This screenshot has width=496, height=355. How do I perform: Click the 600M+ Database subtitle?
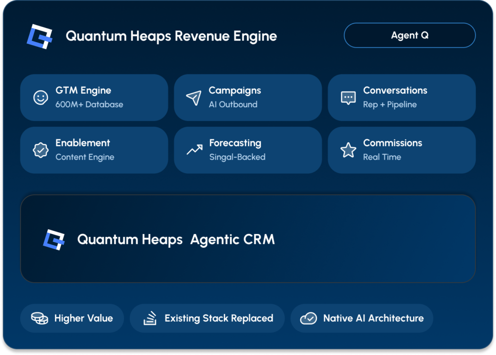click(89, 104)
